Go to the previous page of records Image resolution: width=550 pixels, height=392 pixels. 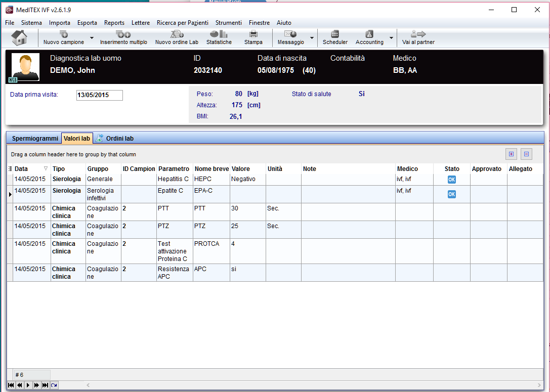20,385
